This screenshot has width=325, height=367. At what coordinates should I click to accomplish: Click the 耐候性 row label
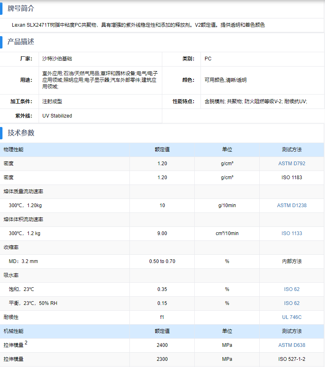pyautogui.click(x=11, y=317)
